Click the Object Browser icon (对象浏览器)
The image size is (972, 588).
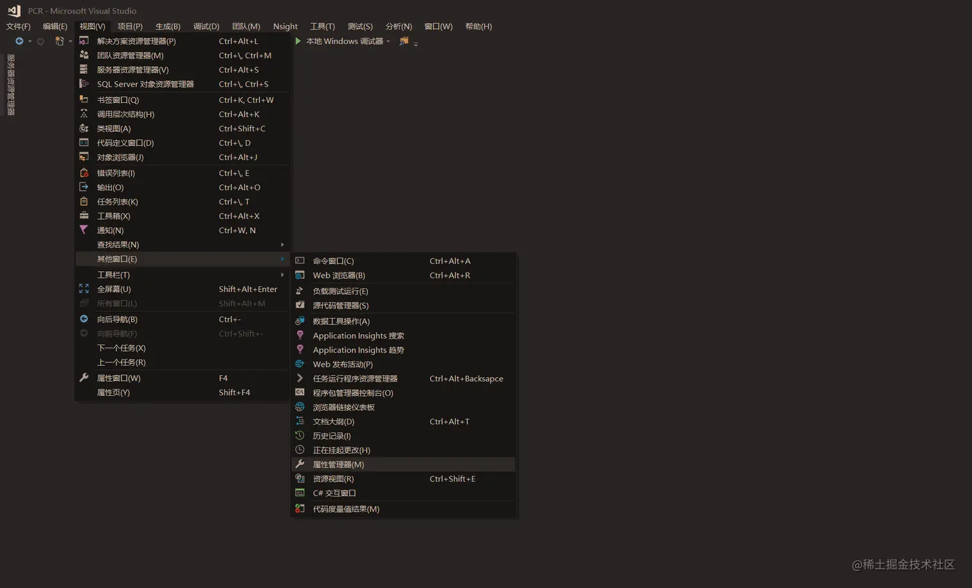pyautogui.click(x=84, y=157)
